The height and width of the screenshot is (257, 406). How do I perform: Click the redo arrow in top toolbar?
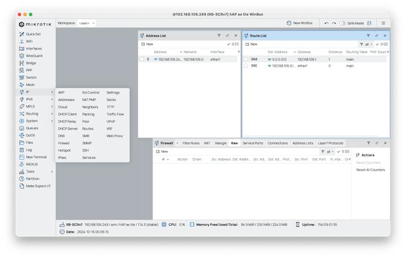click(334, 23)
